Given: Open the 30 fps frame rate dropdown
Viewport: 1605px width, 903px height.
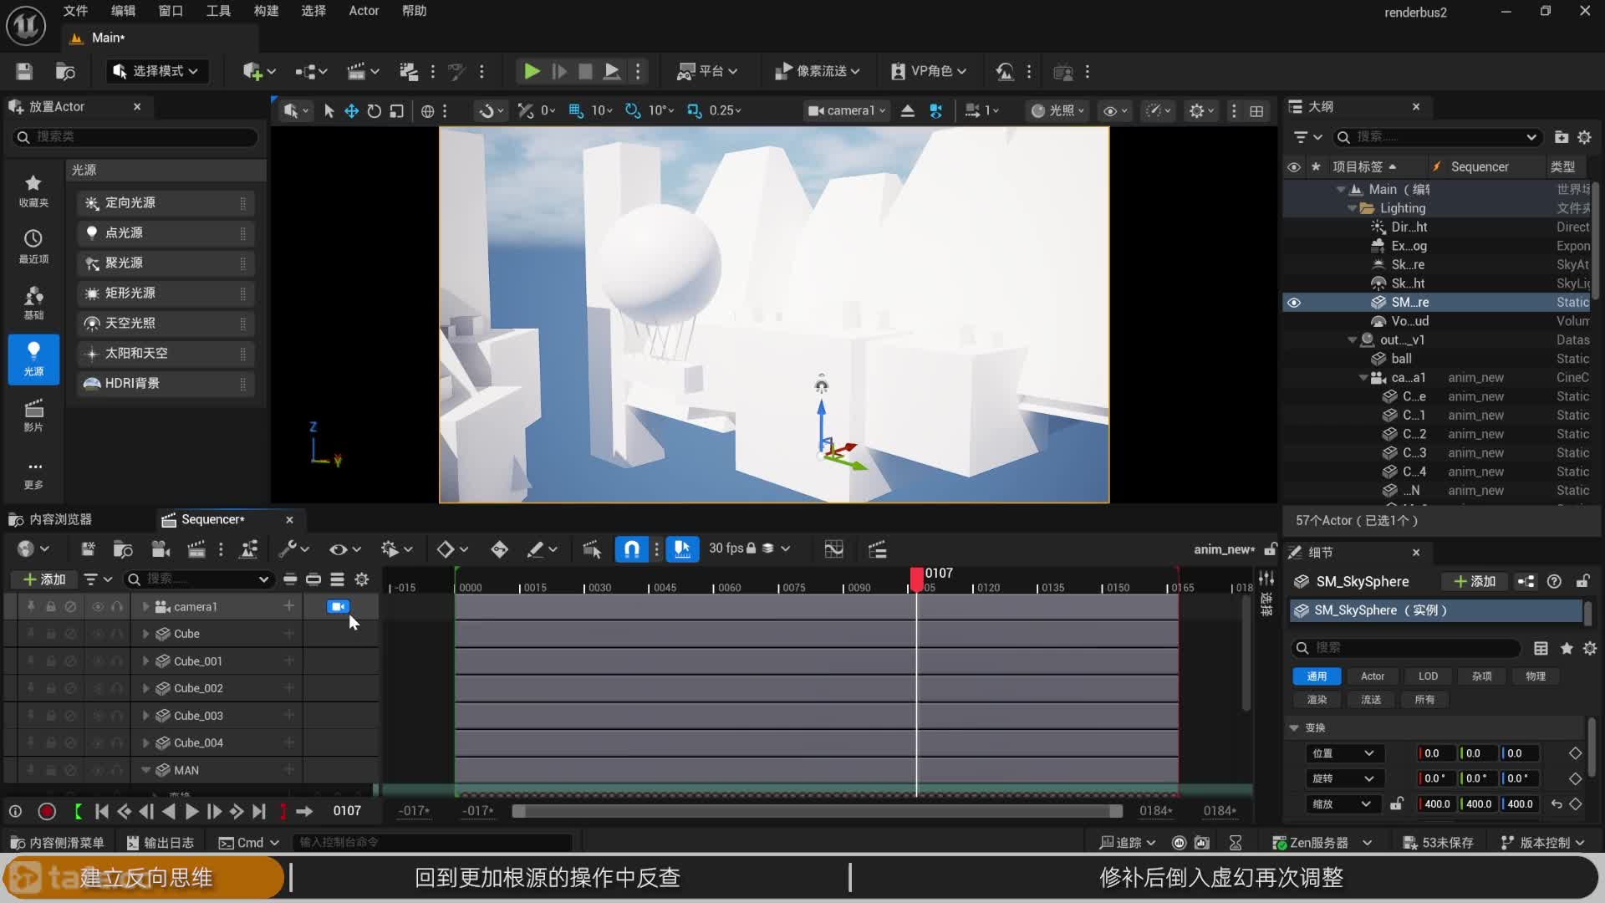Looking at the screenshot, I should (x=749, y=548).
